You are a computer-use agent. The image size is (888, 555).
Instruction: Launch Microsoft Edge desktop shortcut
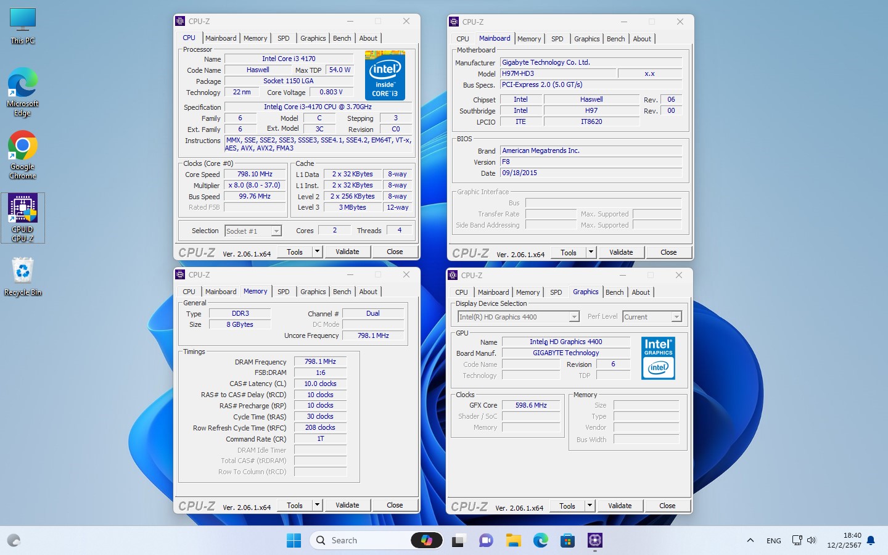click(23, 93)
